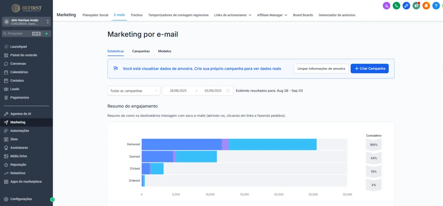Screen dimensions: 443x206
Task: Click the 13% cumulative funnel badge
Action: (x=374, y=171)
